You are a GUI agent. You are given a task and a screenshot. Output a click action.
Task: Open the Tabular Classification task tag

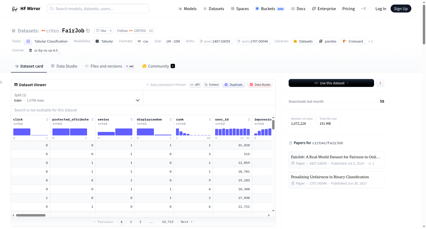(x=47, y=41)
